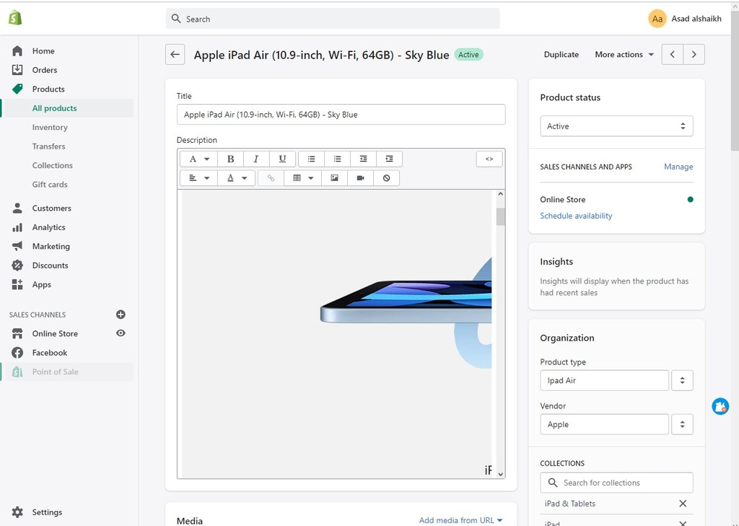Image resolution: width=739 pixels, height=526 pixels.
Task: Open Orders in the sidebar
Action: pos(44,70)
